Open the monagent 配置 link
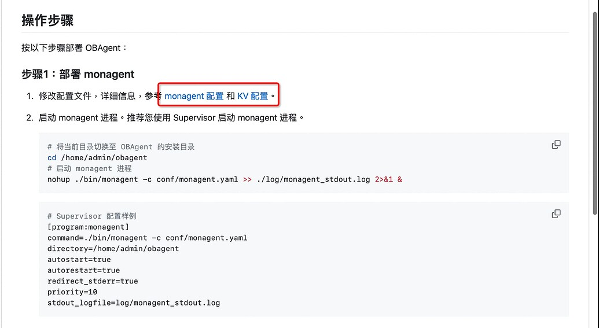This screenshot has width=599, height=328. pyautogui.click(x=194, y=96)
